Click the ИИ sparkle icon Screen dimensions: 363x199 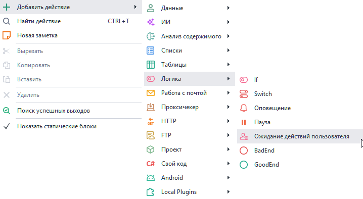coord(151,22)
